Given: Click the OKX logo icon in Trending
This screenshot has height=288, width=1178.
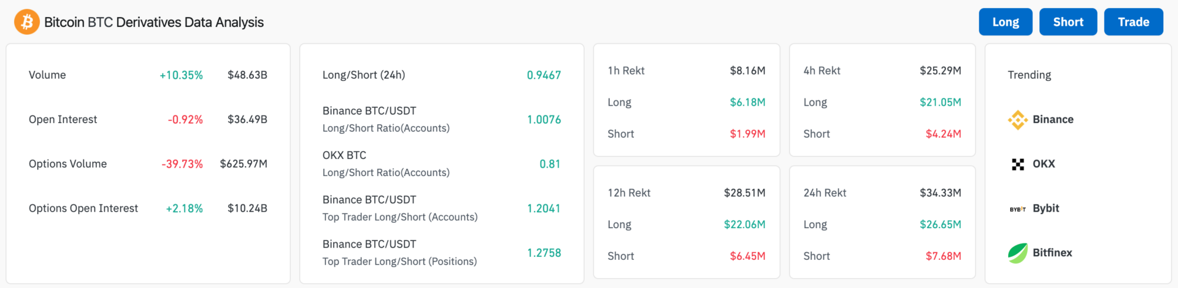Looking at the screenshot, I should pos(1018,164).
